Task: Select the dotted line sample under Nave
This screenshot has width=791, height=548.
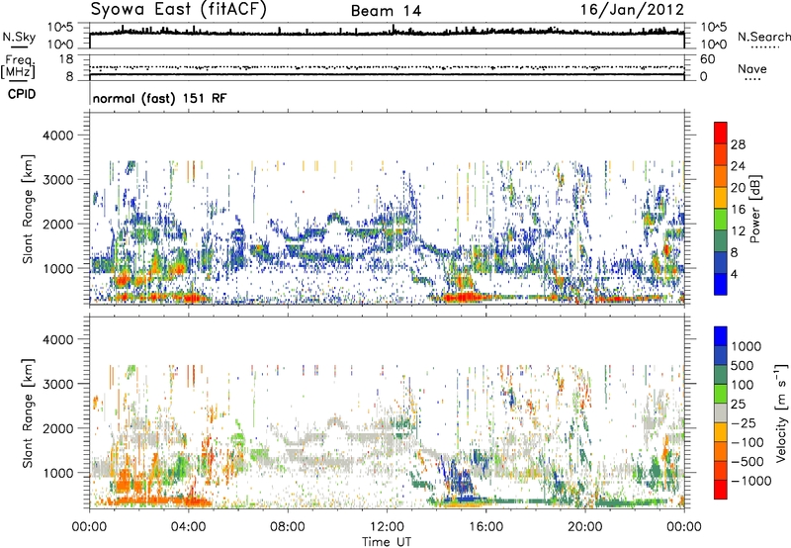Action: [x=752, y=79]
